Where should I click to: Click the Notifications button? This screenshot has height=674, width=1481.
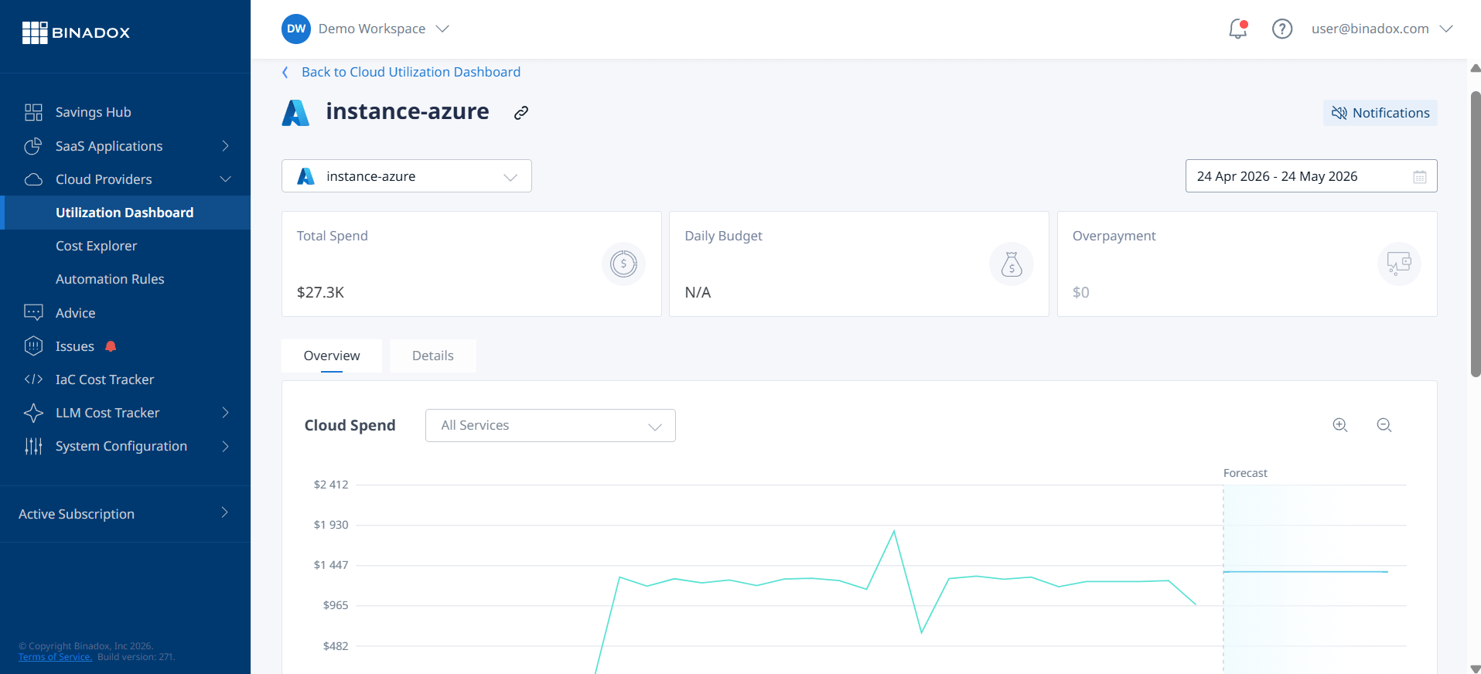[x=1380, y=113]
